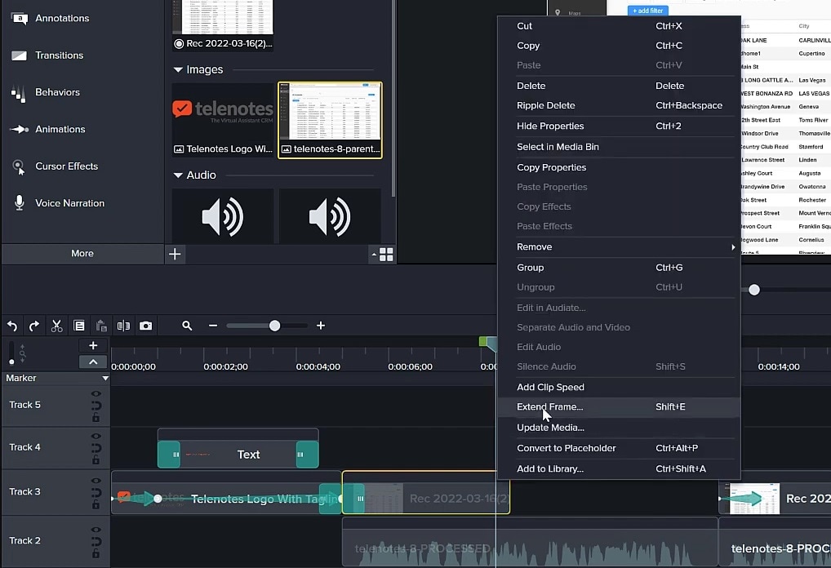The width and height of the screenshot is (831, 568).
Task: Click the Split clip icon
Action: [123, 326]
